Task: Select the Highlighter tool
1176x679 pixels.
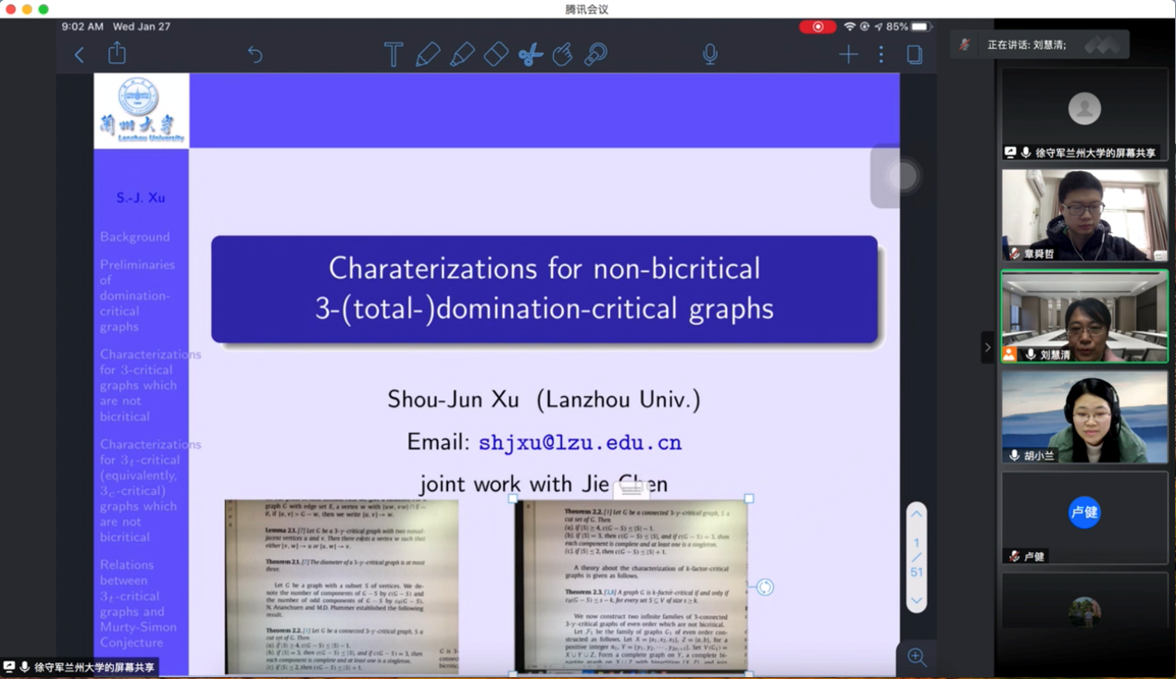Action: (461, 55)
